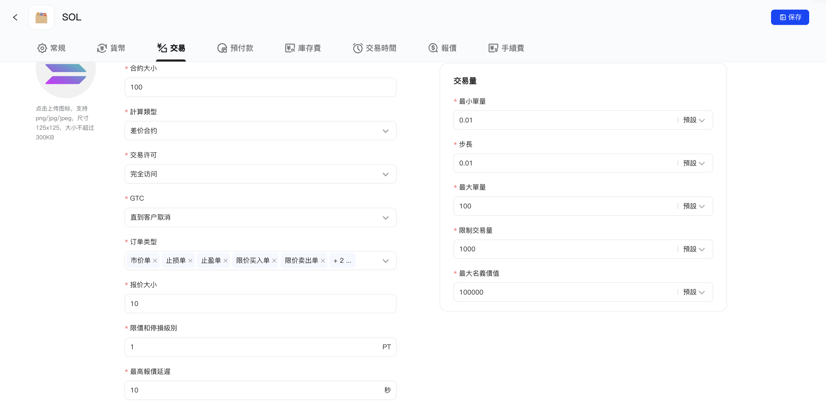826x406 pixels.
Task: Open the 預設 dropdown for 限制交易量
Action: tap(694, 249)
